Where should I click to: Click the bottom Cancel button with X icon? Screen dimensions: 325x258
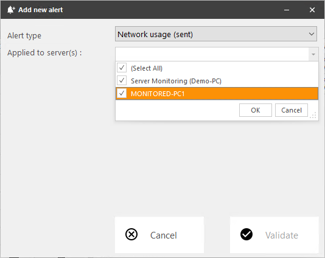coord(159,235)
